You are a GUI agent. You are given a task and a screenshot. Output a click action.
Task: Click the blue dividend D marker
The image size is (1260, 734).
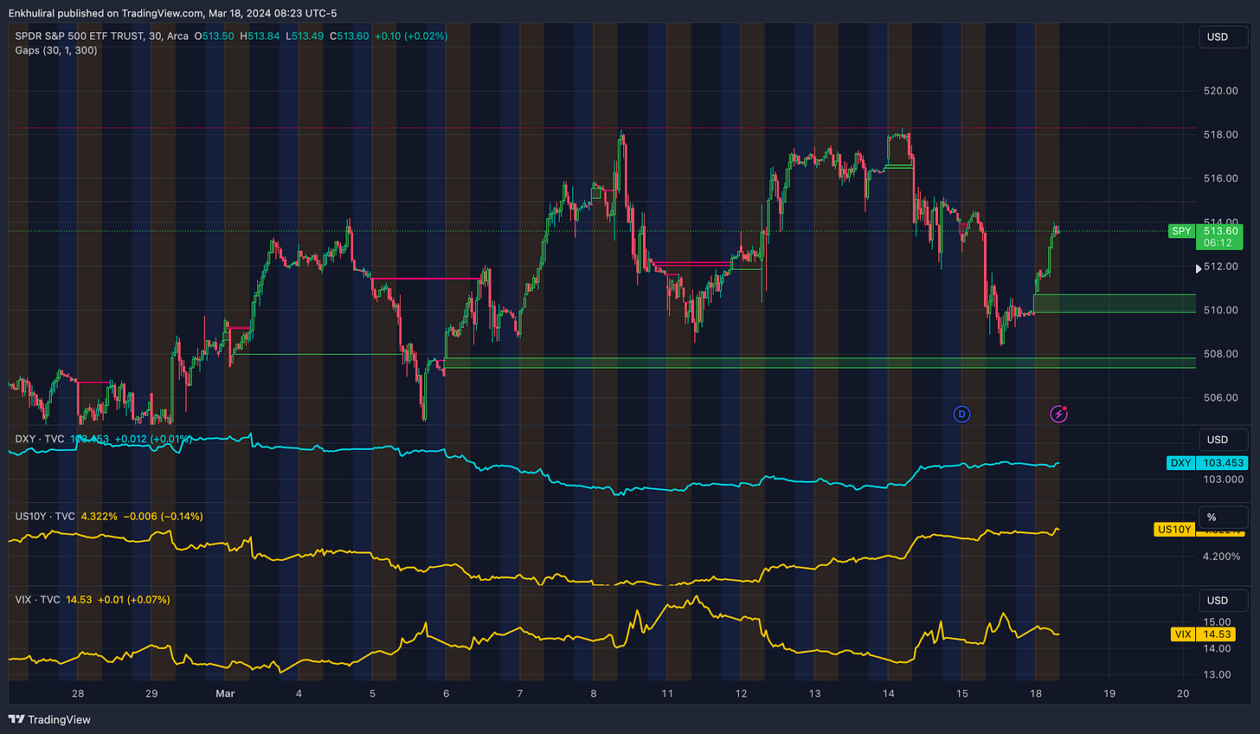961,414
